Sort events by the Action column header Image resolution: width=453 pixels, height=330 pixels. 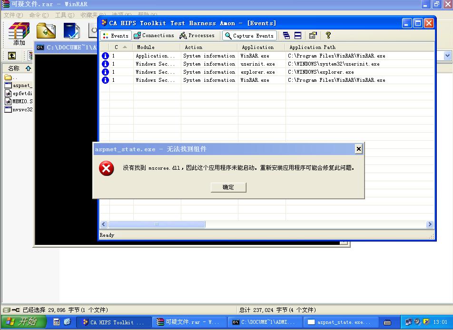tap(209, 47)
